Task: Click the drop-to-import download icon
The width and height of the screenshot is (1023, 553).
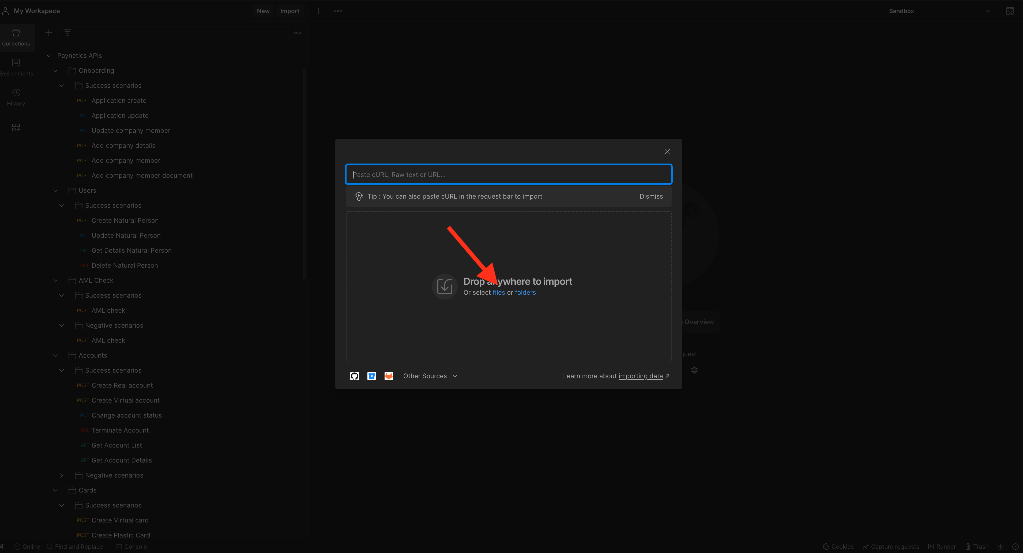Action: tap(444, 286)
